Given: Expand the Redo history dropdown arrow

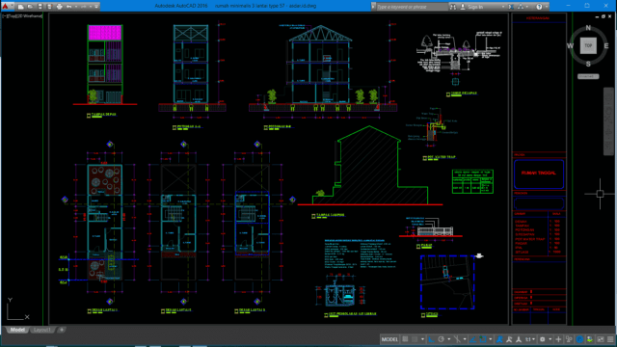Looking at the screenshot, I should pos(91,7).
